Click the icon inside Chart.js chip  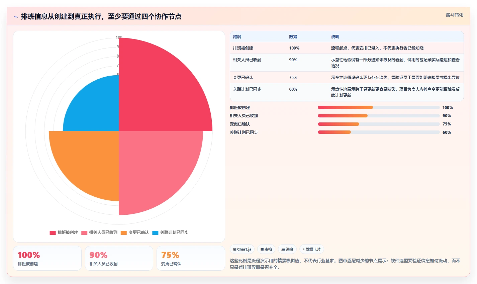click(x=235, y=249)
